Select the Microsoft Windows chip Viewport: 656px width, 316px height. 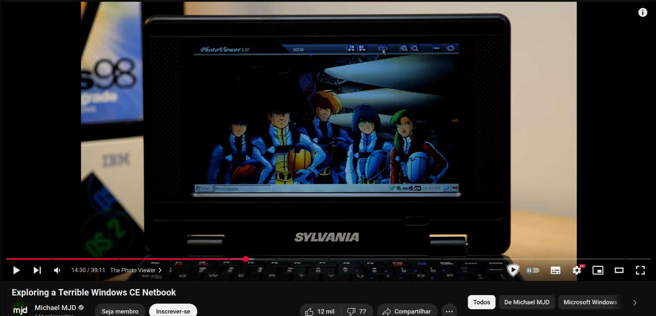(x=590, y=302)
